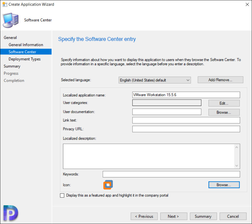This screenshot has height=224, width=252.
Task: Open the Deployment Types wizard step
Action: (x=24, y=59)
